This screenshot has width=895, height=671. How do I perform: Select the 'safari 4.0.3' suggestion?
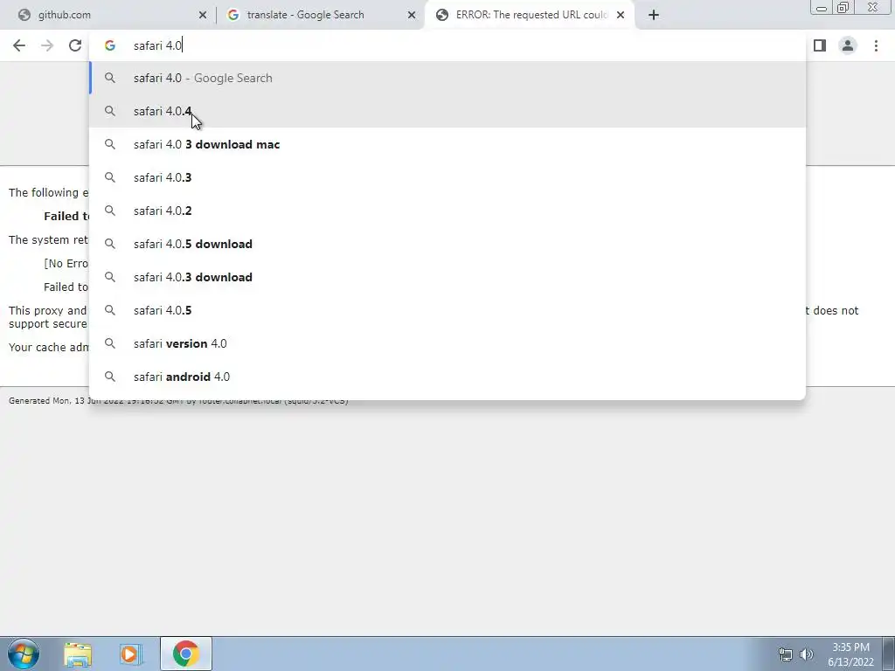click(x=447, y=177)
